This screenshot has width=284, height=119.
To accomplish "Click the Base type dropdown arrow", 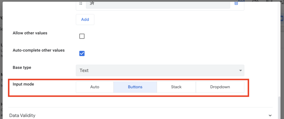I will coord(240,70).
